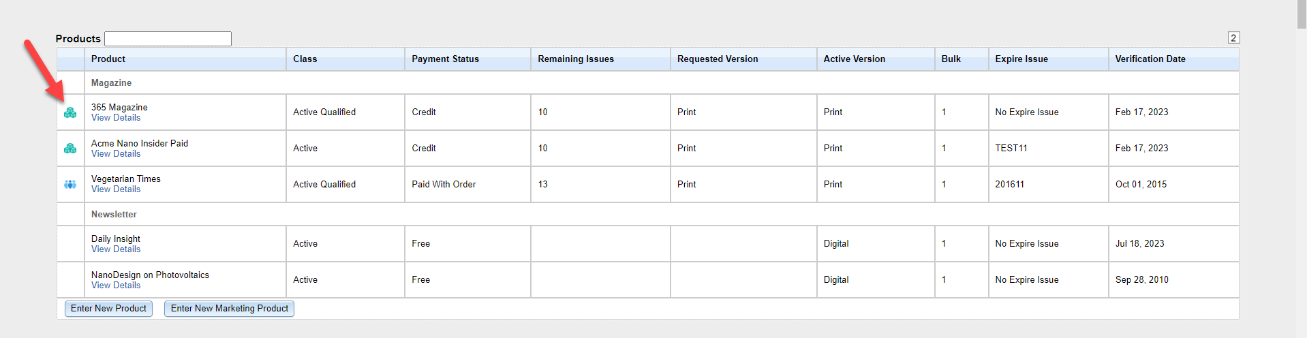Open View Details for NanoDesign on Photovoltaics
1307x338 pixels.
[116, 286]
